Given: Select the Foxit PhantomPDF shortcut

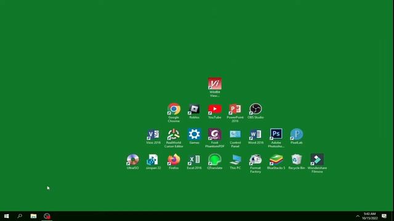Looking at the screenshot, I should coord(215,138).
